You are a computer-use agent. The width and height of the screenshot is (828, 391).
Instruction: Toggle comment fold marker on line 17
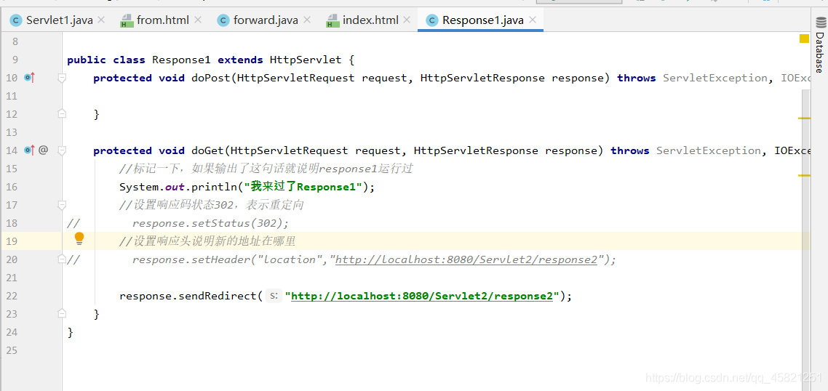pyautogui.click(x=62, y=205)
